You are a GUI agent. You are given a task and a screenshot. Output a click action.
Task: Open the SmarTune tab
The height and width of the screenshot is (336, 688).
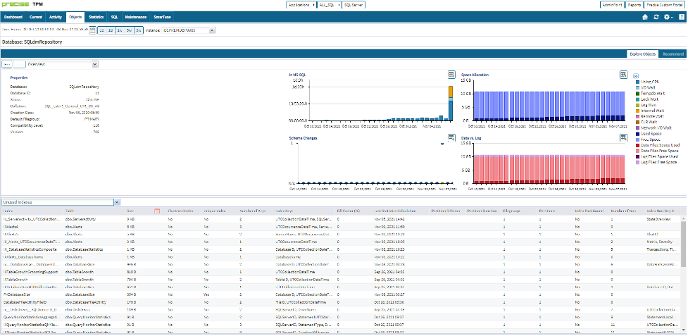click(x=162, y=17)
